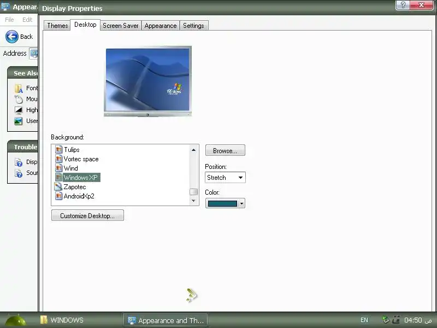Click the Appearance window title icon
Screen dimensions: 437x328
click(x=5, y=7)
